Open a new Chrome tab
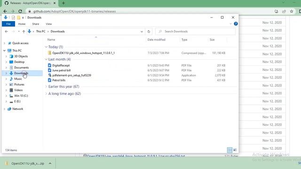The image size is (301, 169). click(x=63, y=3)
